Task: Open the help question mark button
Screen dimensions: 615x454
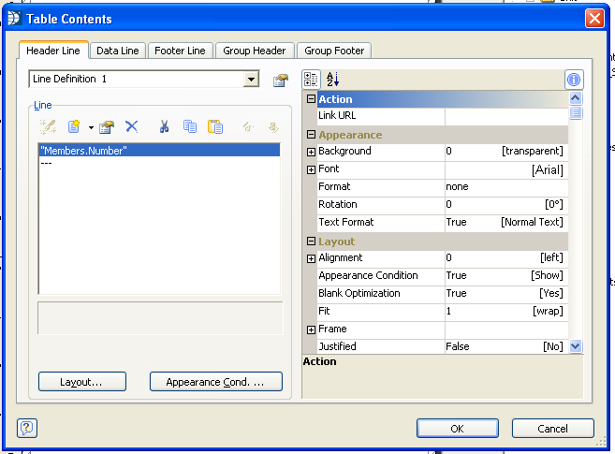Action: coord(27,428)
